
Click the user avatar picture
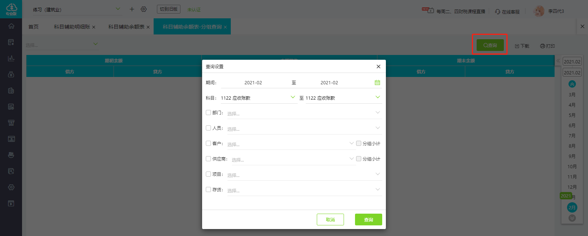(539, 11)
